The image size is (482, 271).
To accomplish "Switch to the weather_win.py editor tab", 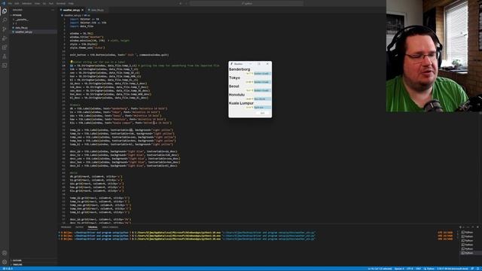I will pos(72,10).
